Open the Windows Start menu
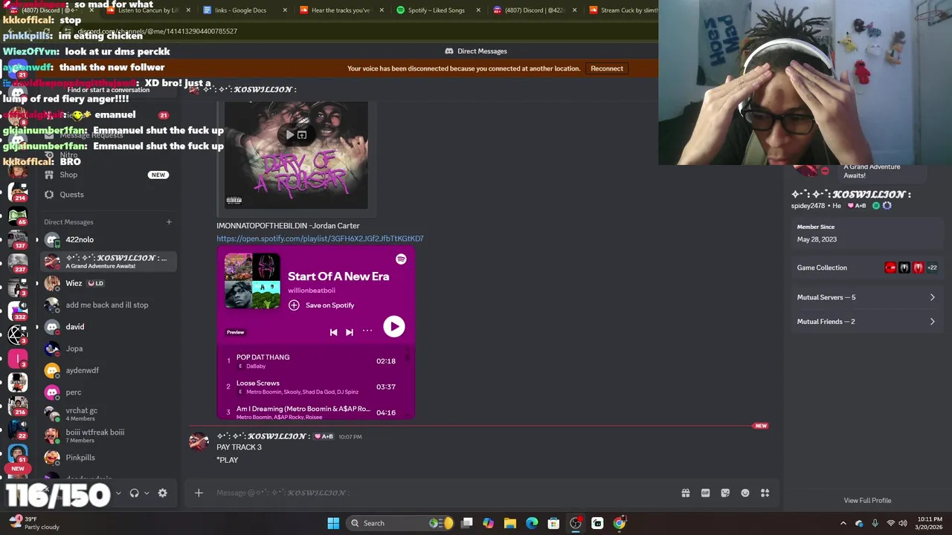Image resolution: width=952 pixels, height=535 pixels. (333, 523)
